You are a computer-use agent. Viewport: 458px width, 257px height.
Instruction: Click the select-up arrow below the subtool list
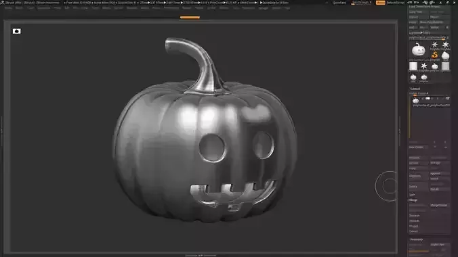pos(434,142)
